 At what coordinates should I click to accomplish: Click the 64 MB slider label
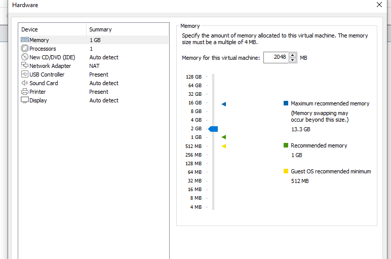tap(194, 172)
